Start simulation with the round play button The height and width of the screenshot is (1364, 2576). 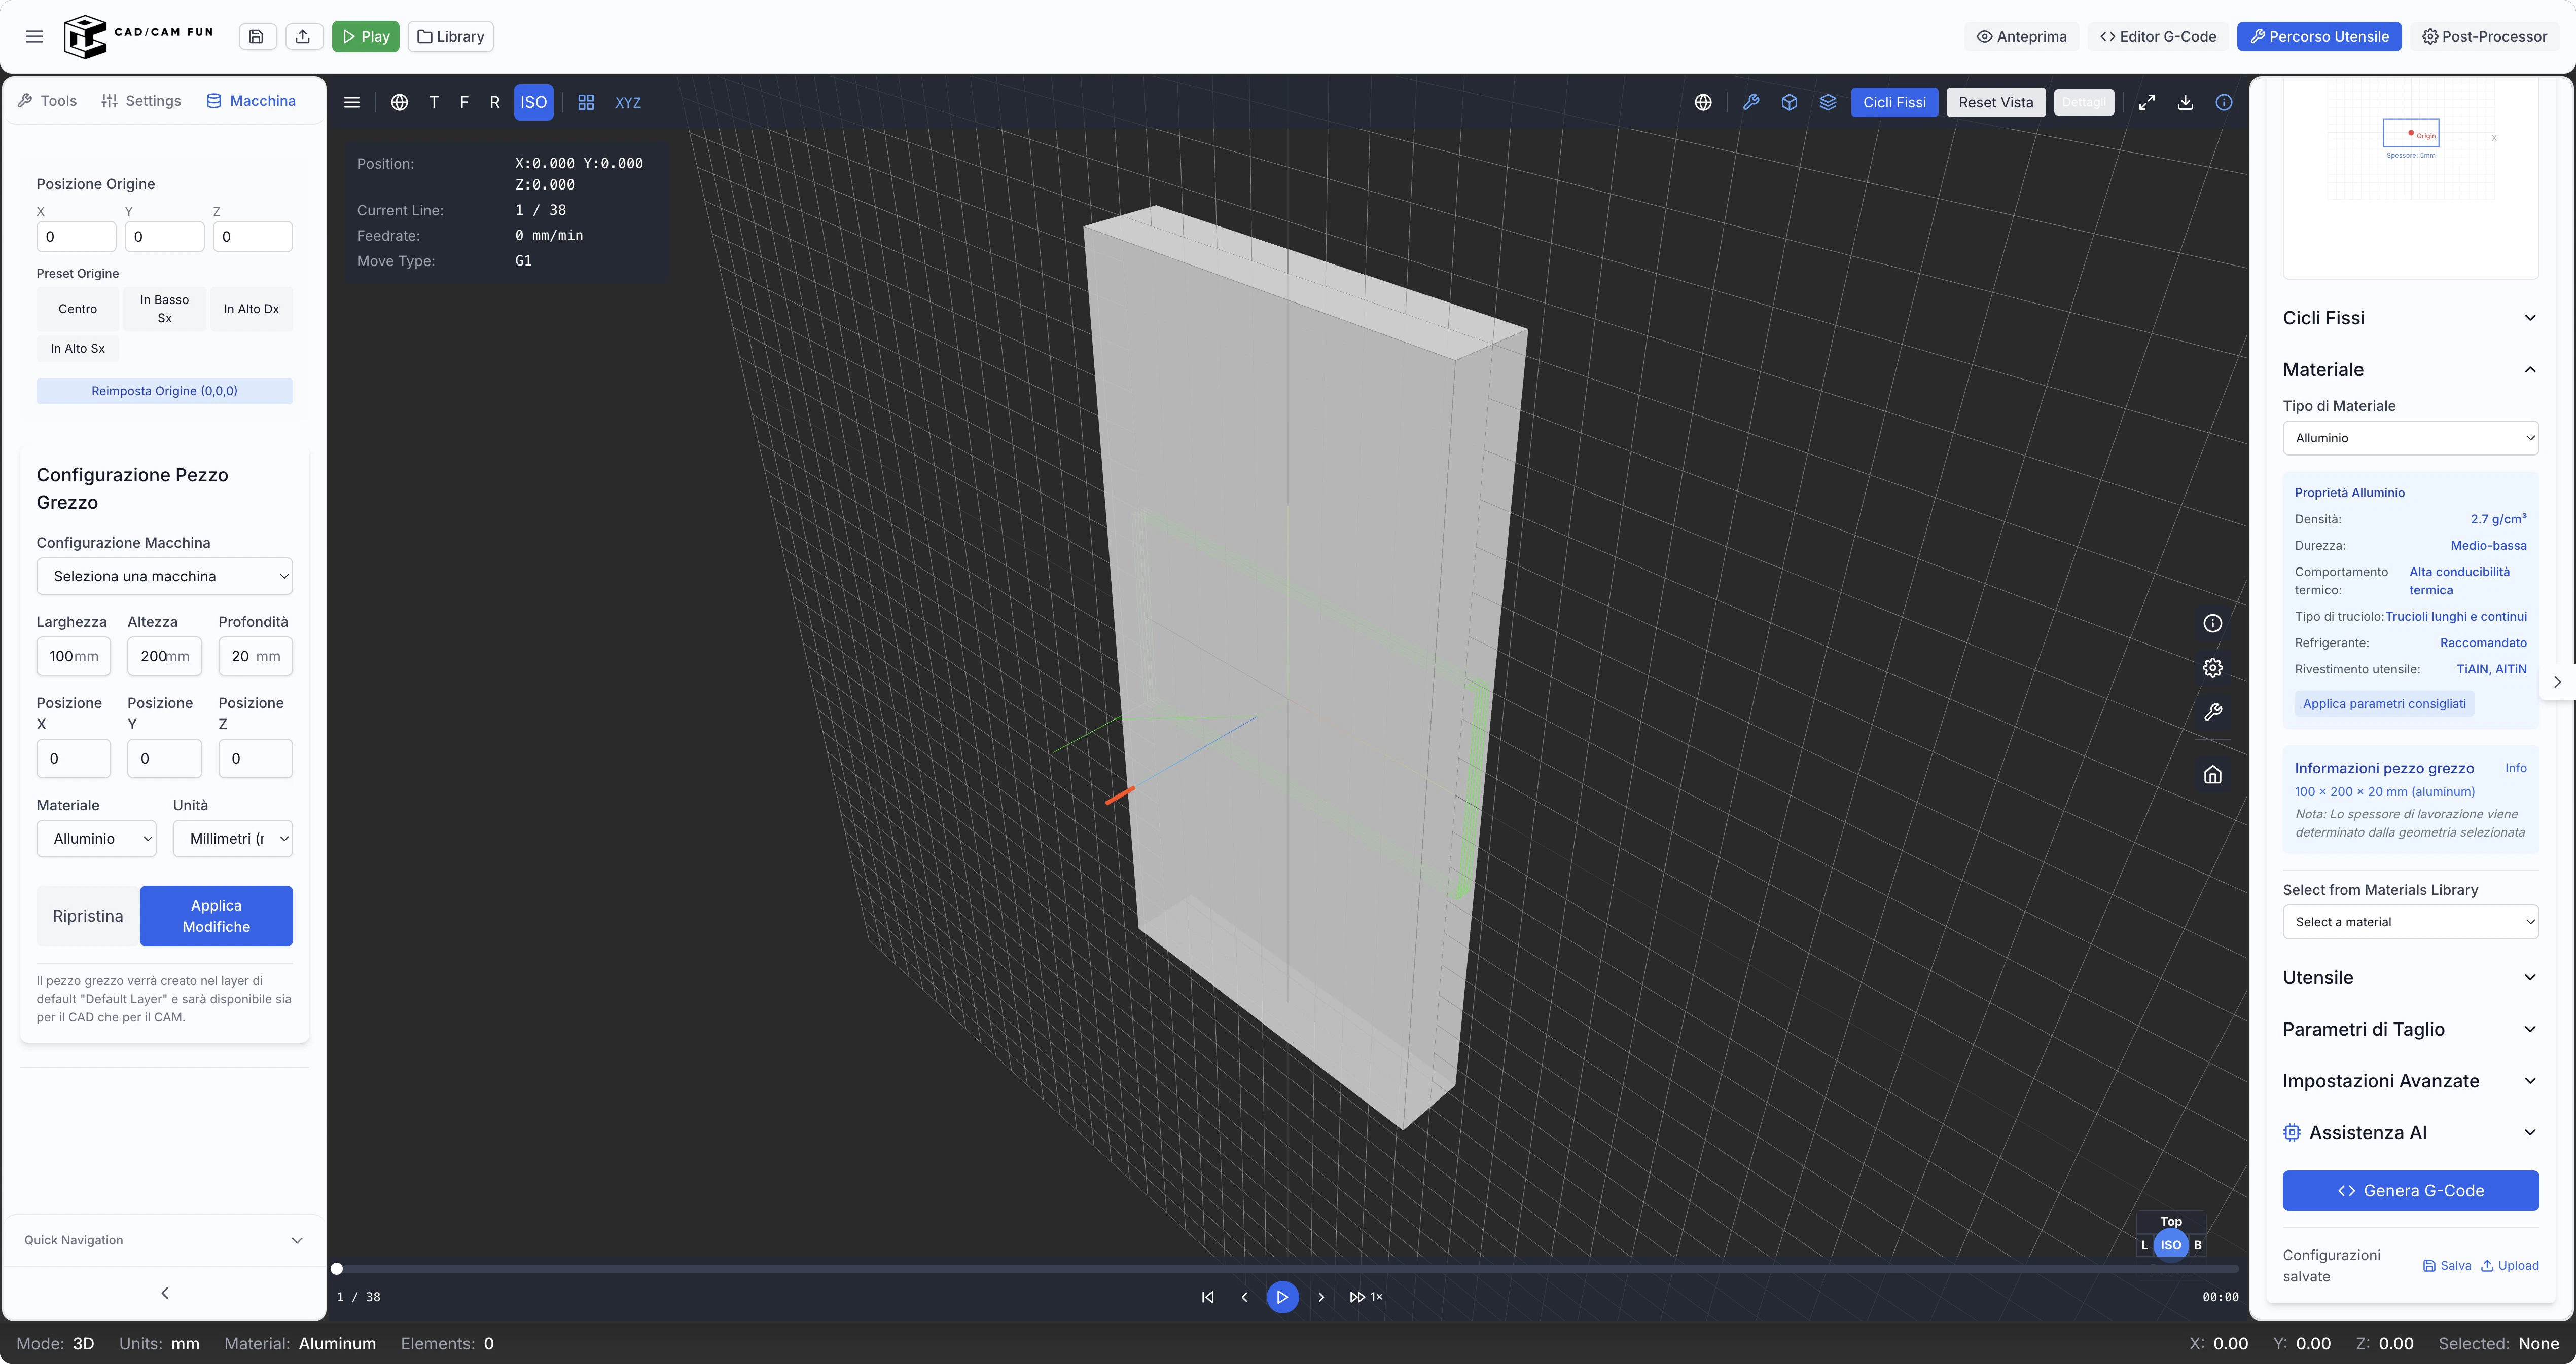coord(1282,1297)
